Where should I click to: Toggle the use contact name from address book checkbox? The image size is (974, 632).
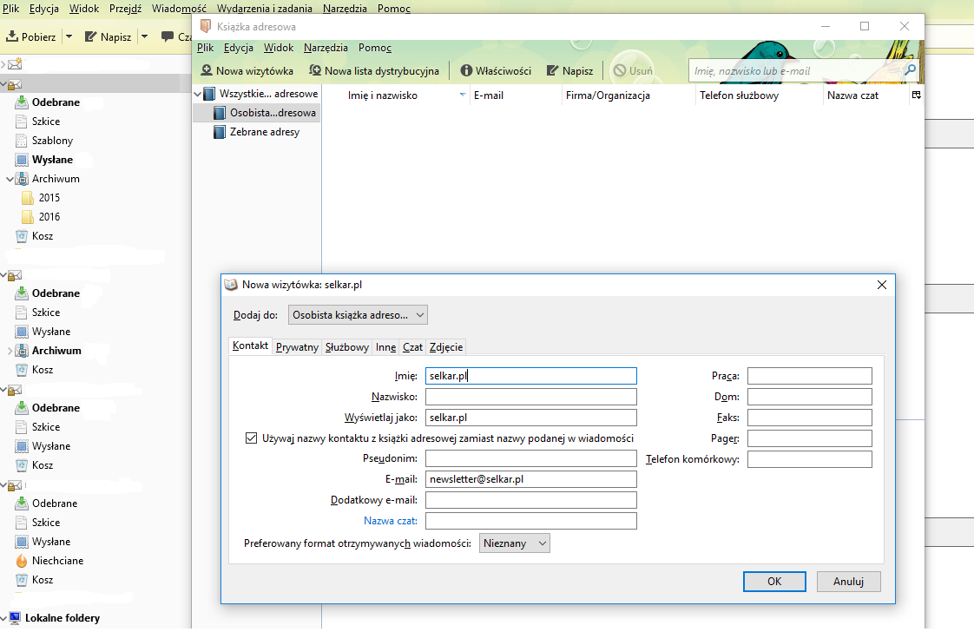tap(252, 438)
